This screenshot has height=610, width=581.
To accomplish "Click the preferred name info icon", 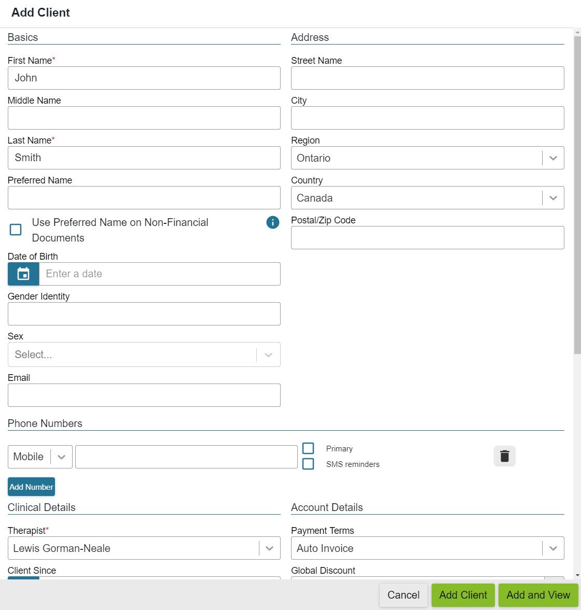I will (272, 222).
